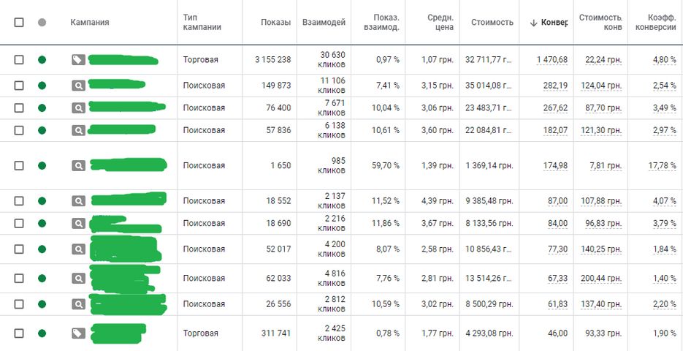Click the 7,81 грн. cost per conversion
Image resolution: width=683 pixels, height=351 pixels.
point(606,166)
